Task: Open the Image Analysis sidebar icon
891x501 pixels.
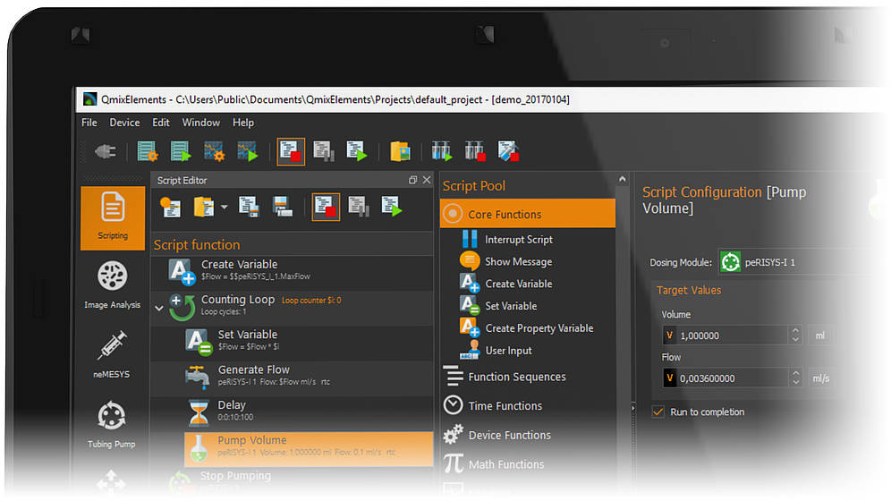Action: pyautogui.click(x=112, y=285)
